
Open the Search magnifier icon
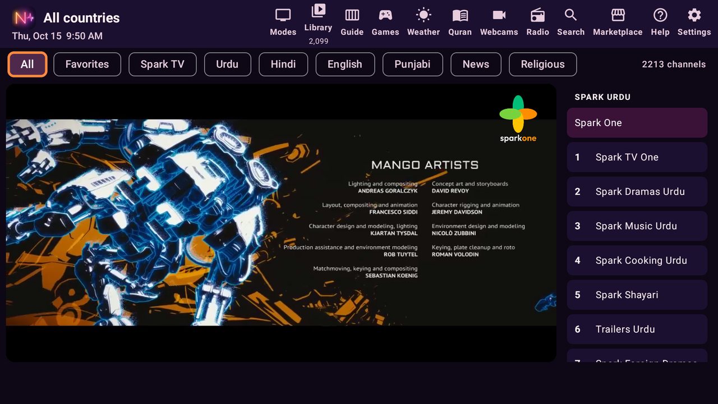point(570,15)
